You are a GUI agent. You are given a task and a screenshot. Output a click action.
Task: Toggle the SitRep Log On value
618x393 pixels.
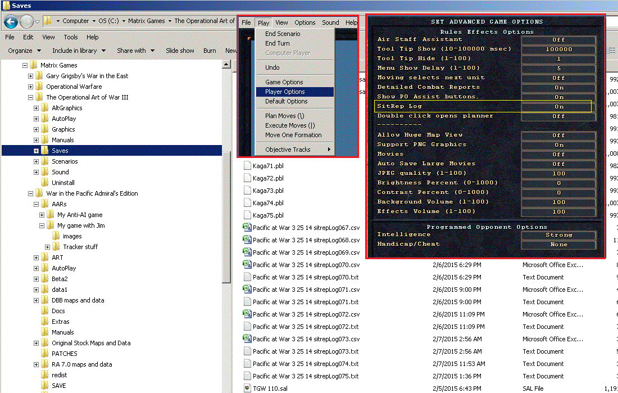pos(558,106)
